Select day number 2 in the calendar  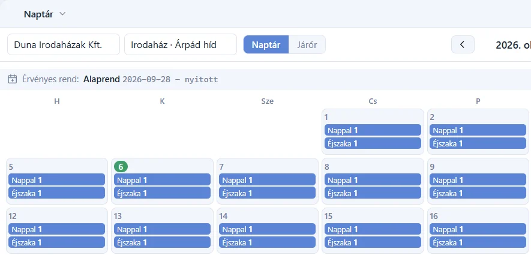coord(432,117)
